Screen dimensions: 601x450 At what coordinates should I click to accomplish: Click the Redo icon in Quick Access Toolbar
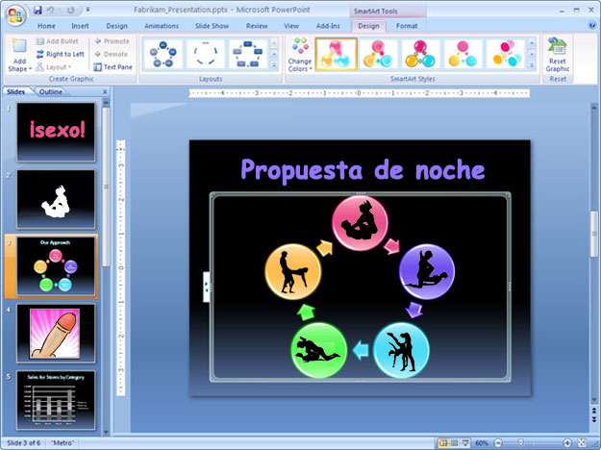pyautogui.click(x=70, y=10)
